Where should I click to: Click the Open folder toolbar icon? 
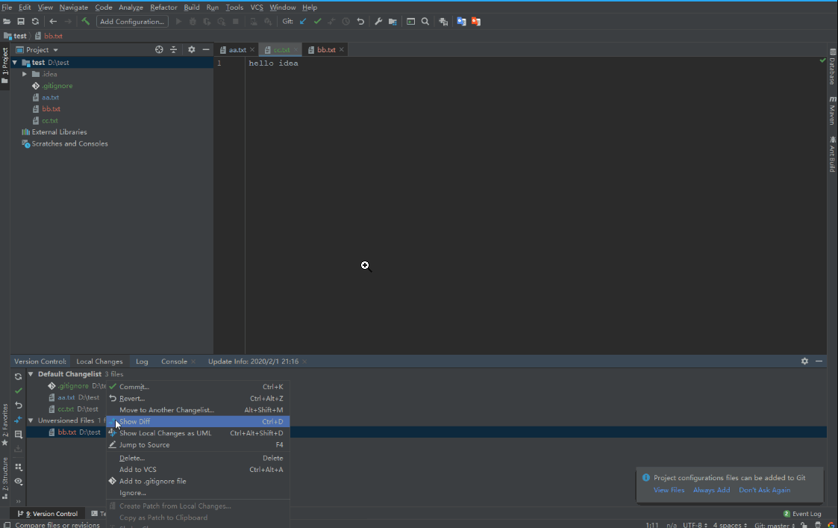point(7,22)
